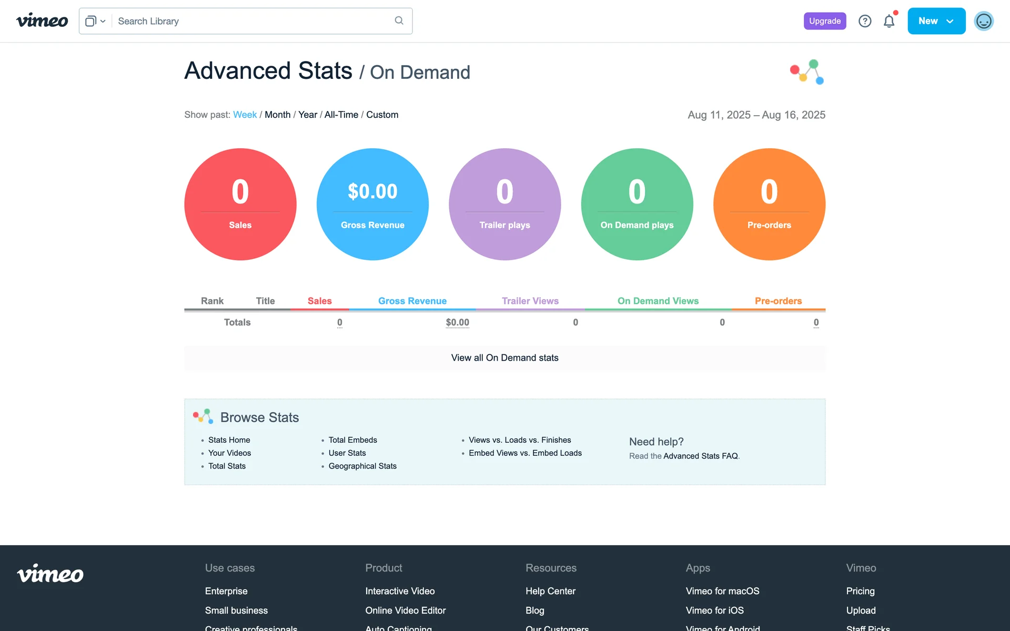
Task: Open the Advanced Stats FAQ link
Action: point(700,456)
